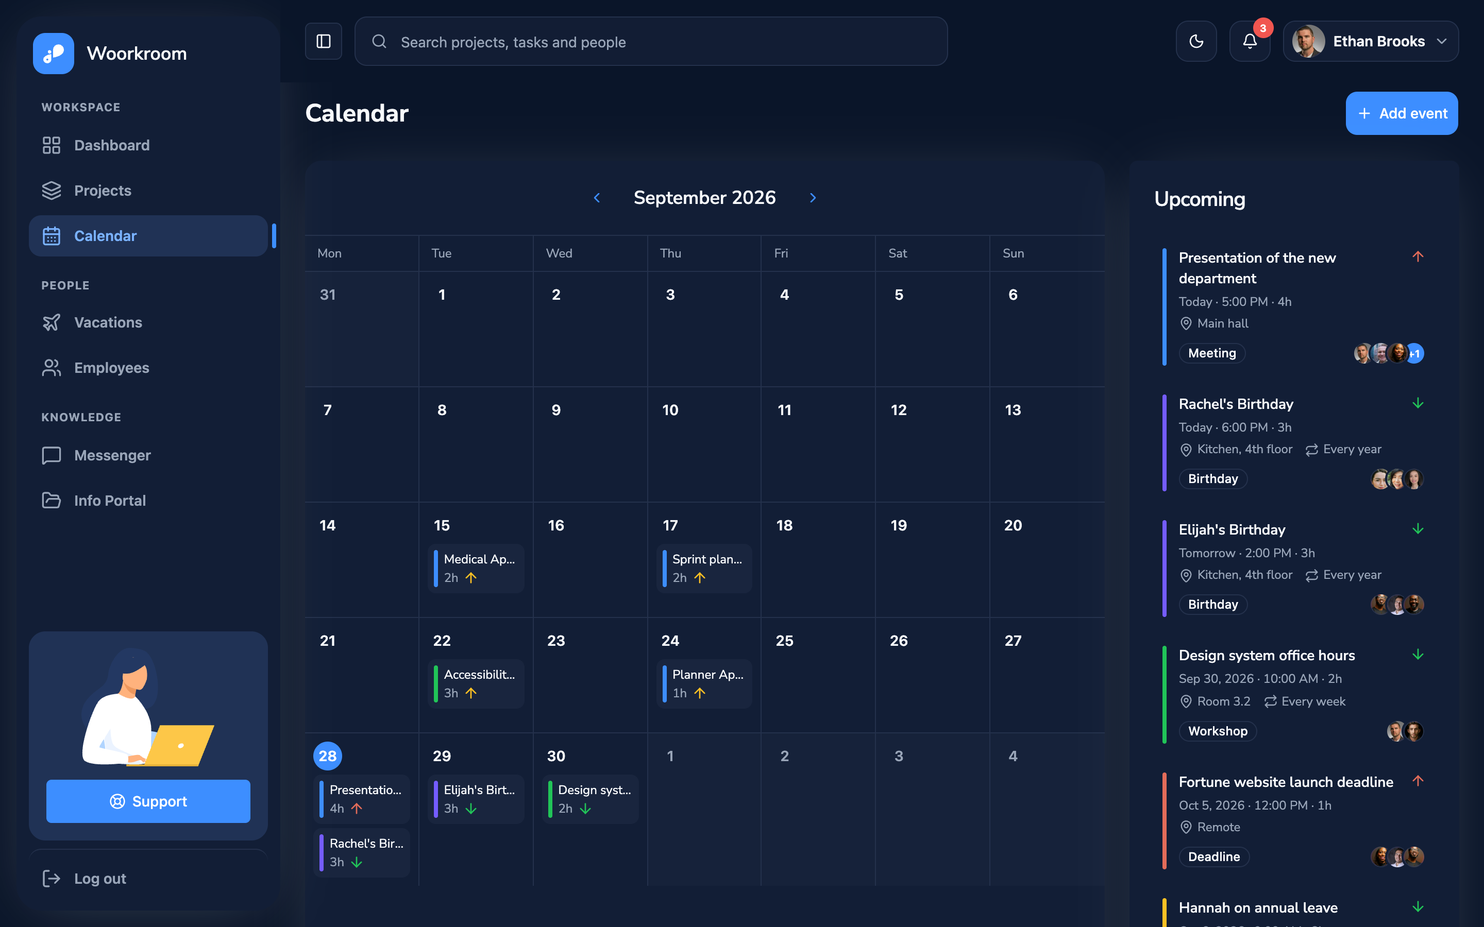Image resolution: width=1484 pixels, height=927 pixels.
Task: Click the Messenger chat icon
Action: pyautogui.click(x=52, y=456)
